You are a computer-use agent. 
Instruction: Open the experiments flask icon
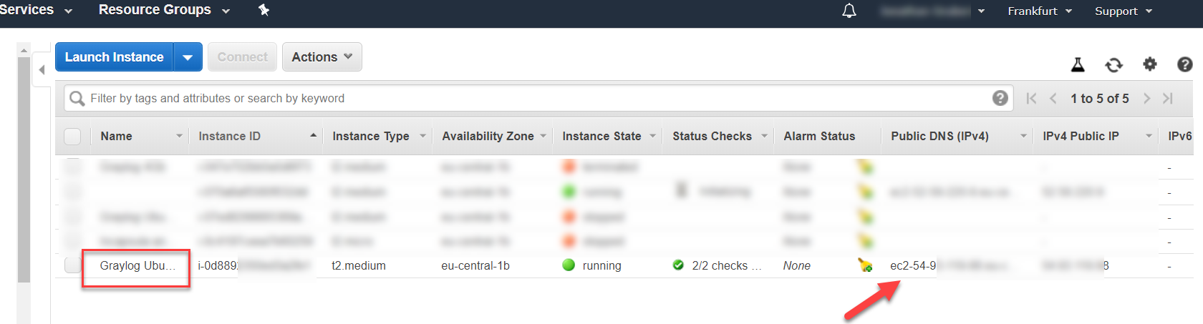coord(1078,64)
